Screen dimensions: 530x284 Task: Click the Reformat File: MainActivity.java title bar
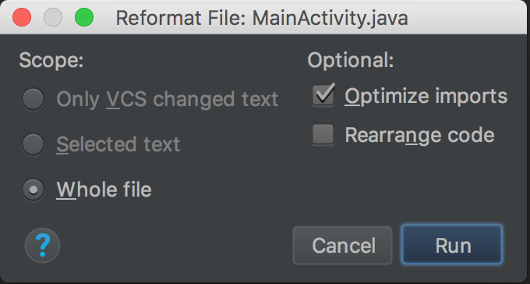(262, 18)
